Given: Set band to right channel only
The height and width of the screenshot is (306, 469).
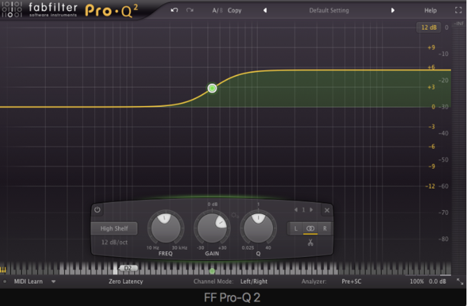Looking at the screenshot, I should 324,229.
